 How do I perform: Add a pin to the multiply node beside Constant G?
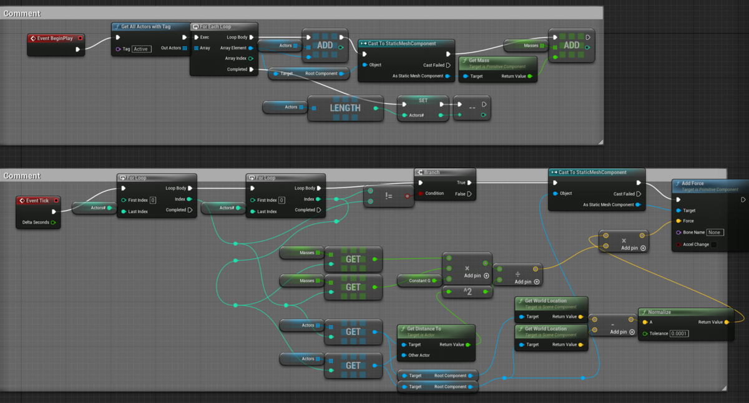485,275
